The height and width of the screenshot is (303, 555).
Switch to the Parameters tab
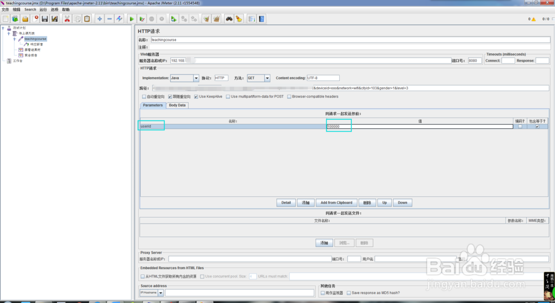(x=153, y=105)
